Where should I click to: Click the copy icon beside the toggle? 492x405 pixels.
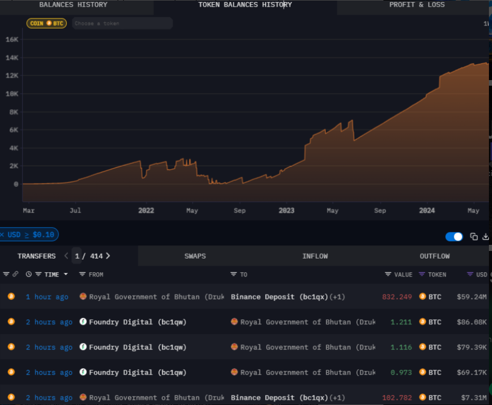pyautogui.click(x=474, y=236)
